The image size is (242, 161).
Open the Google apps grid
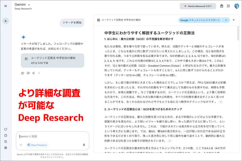228,6
